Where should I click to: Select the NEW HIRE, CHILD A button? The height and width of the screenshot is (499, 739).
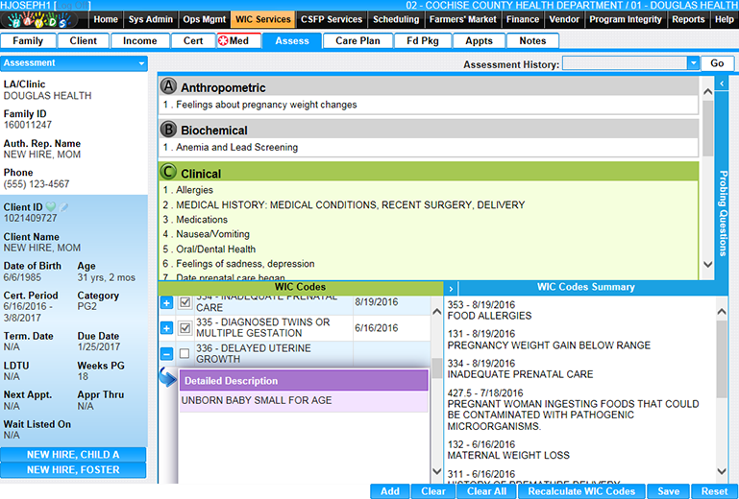[73, 455]
